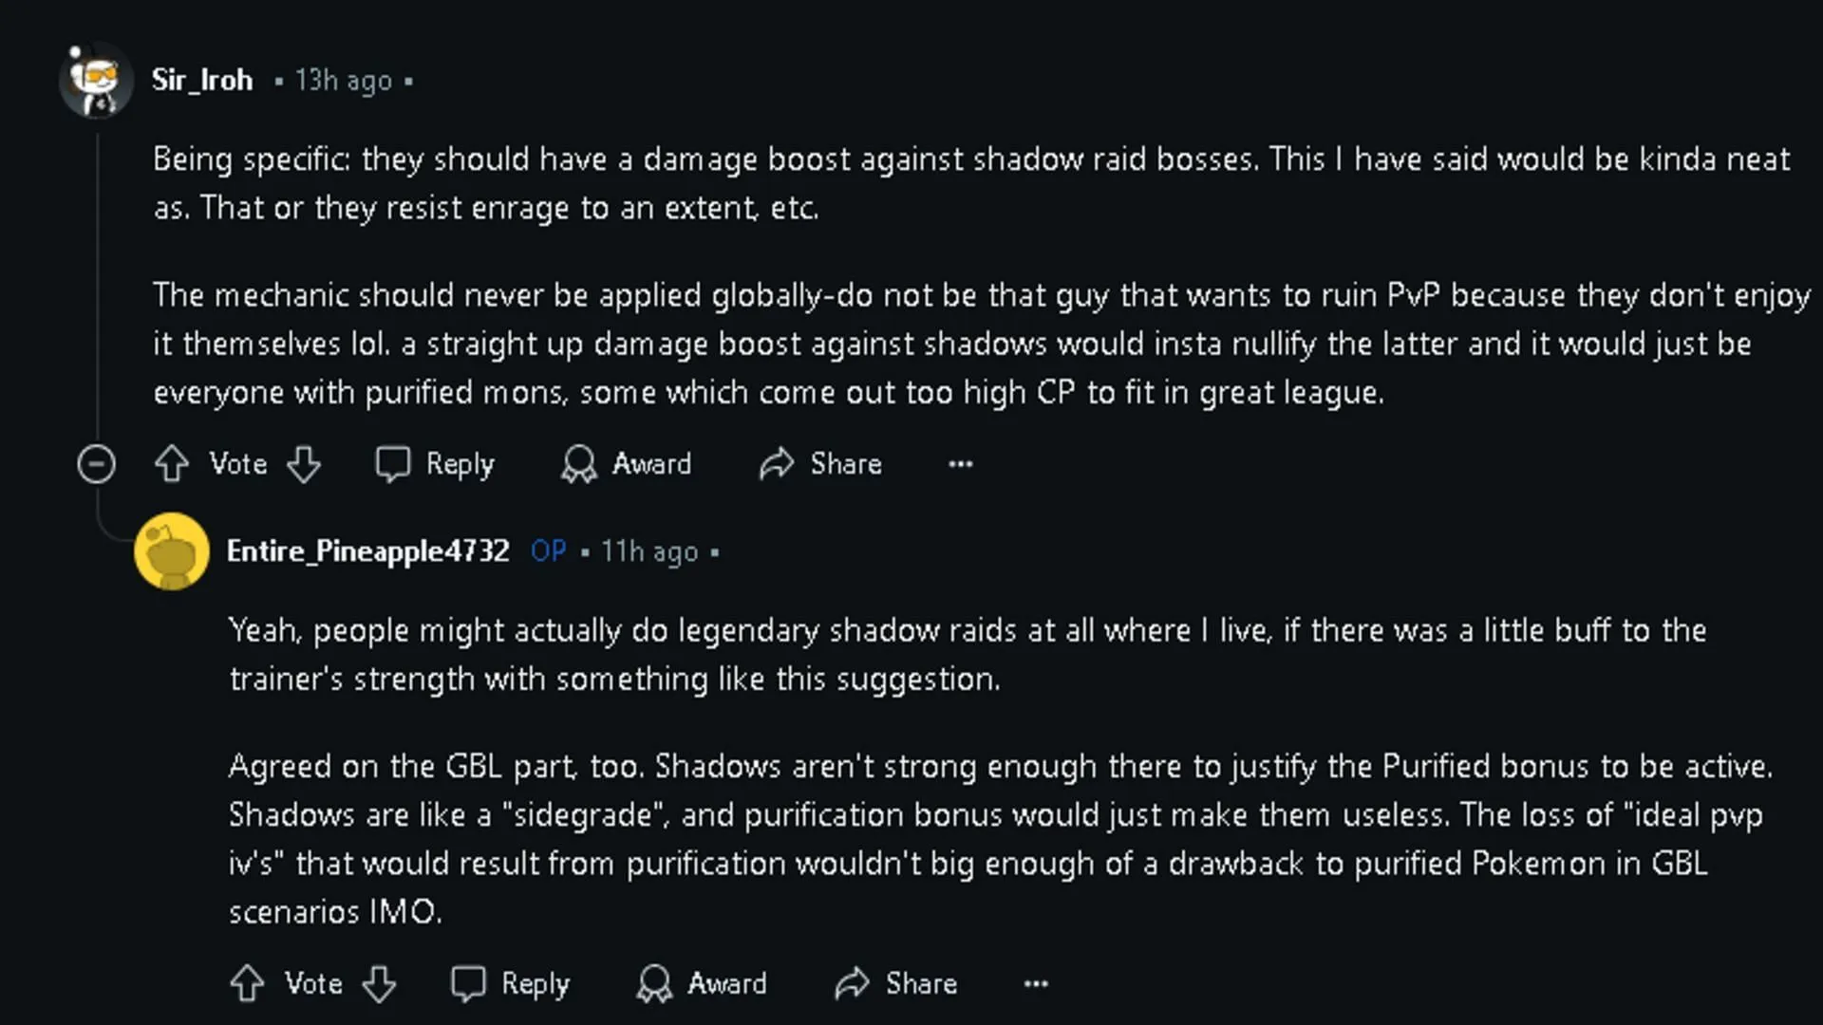Click the OP flair tag on Entire_Pineapple4732
1823x1025 pixels.
[549, 550]
